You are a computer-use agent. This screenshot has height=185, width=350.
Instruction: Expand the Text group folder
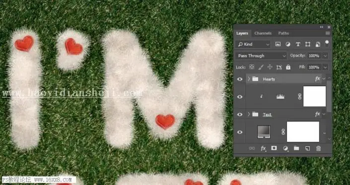pos(249,115)
